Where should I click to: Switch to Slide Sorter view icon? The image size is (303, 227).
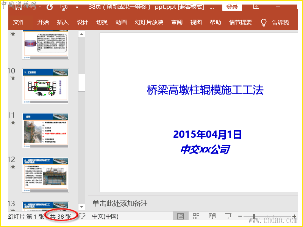196,216
